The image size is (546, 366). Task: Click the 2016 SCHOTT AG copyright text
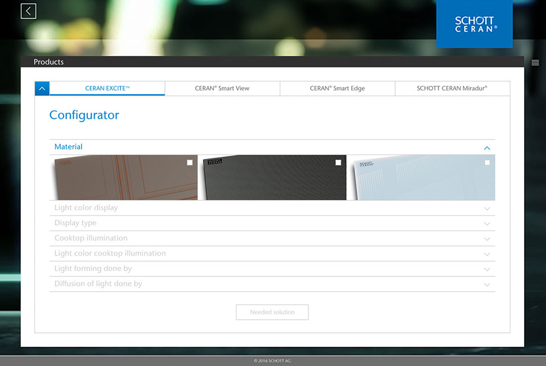(272, 361)
